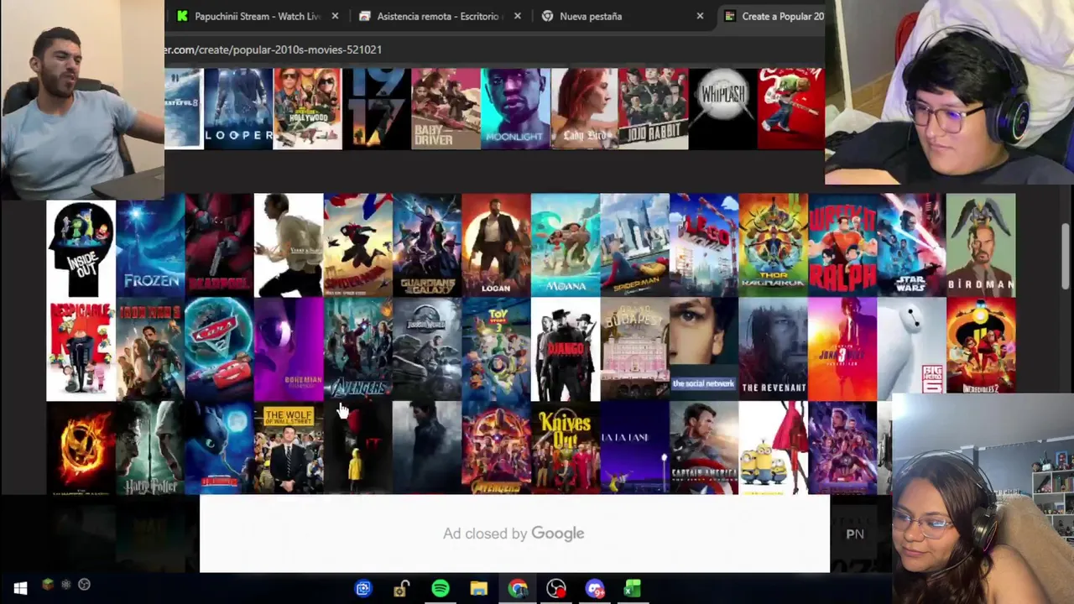Select the Cars 2 poster
Image resolution: width=1074 pixels, height=604 pixels.
click(x=219, y=349)
